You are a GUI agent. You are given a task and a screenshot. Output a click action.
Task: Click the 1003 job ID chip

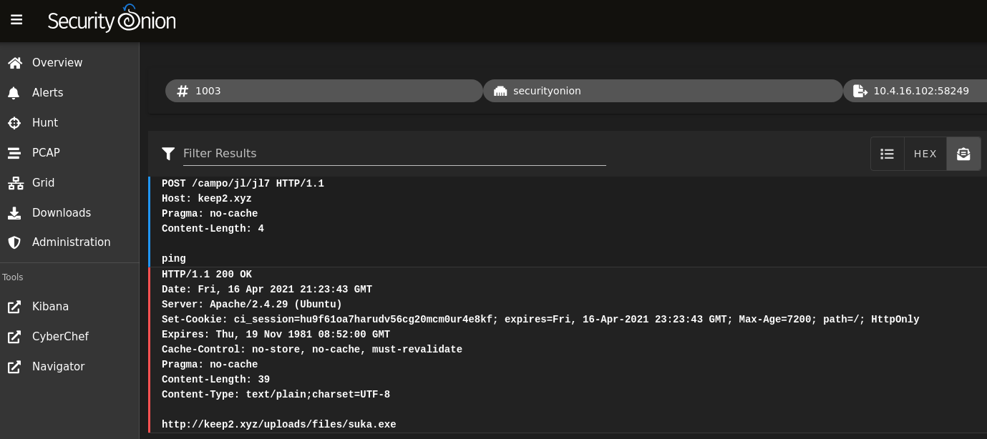pos(324,91)
